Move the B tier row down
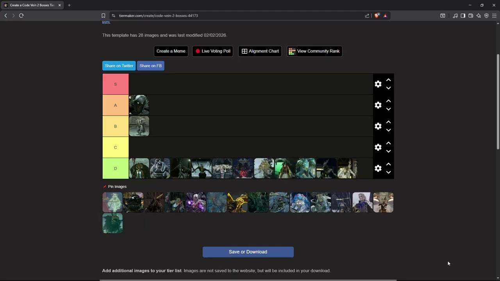 [388, 130]
